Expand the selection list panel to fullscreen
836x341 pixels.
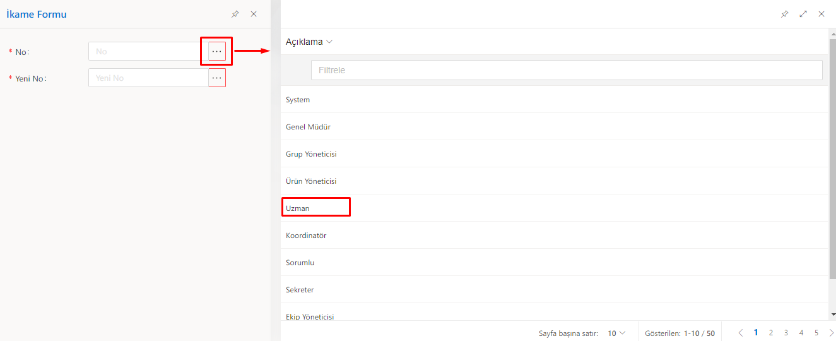tap(803, 14)
